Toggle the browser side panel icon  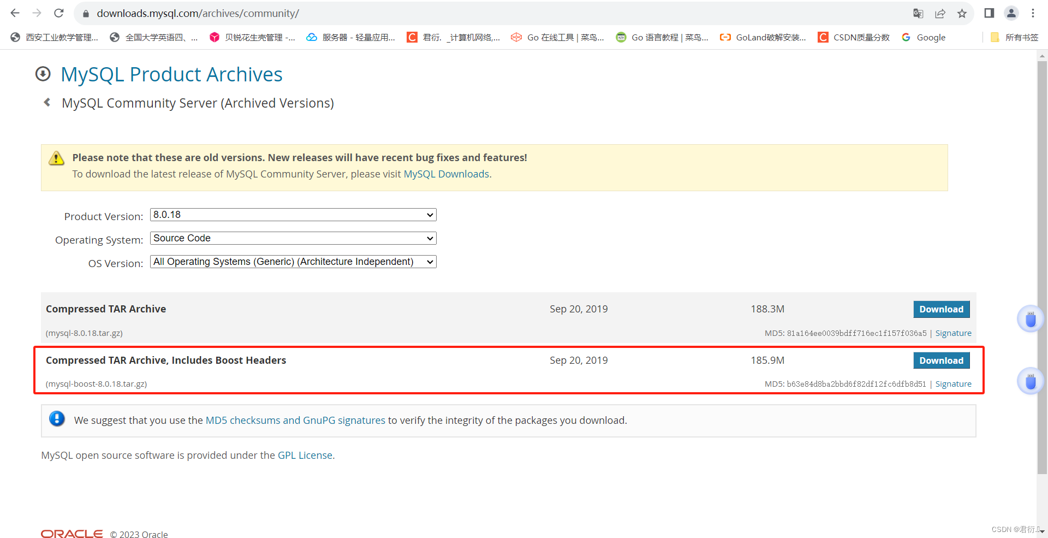[989, 13]
